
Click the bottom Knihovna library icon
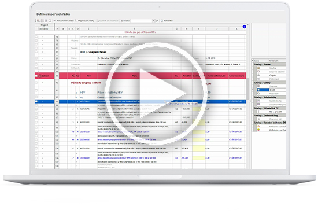point(258,130)
